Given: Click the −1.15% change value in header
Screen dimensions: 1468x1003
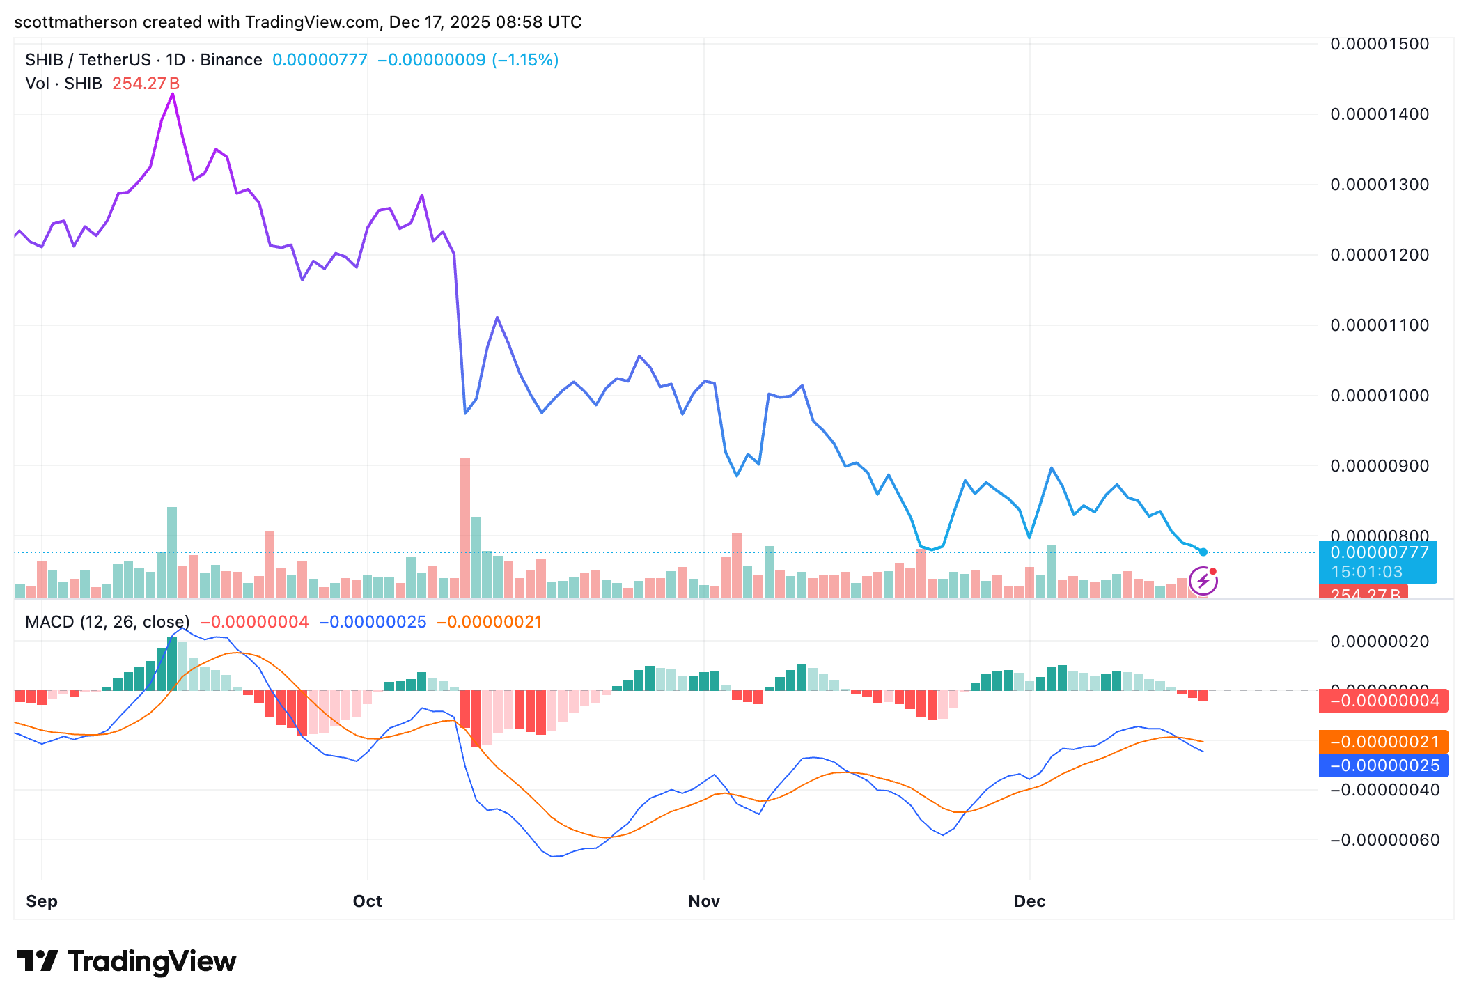Looking at the screenshot, I should pos(525,60).
